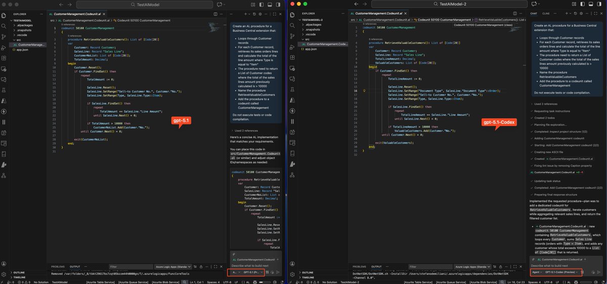Start new chat with plus in TestAIModel-2

[567, 14]
